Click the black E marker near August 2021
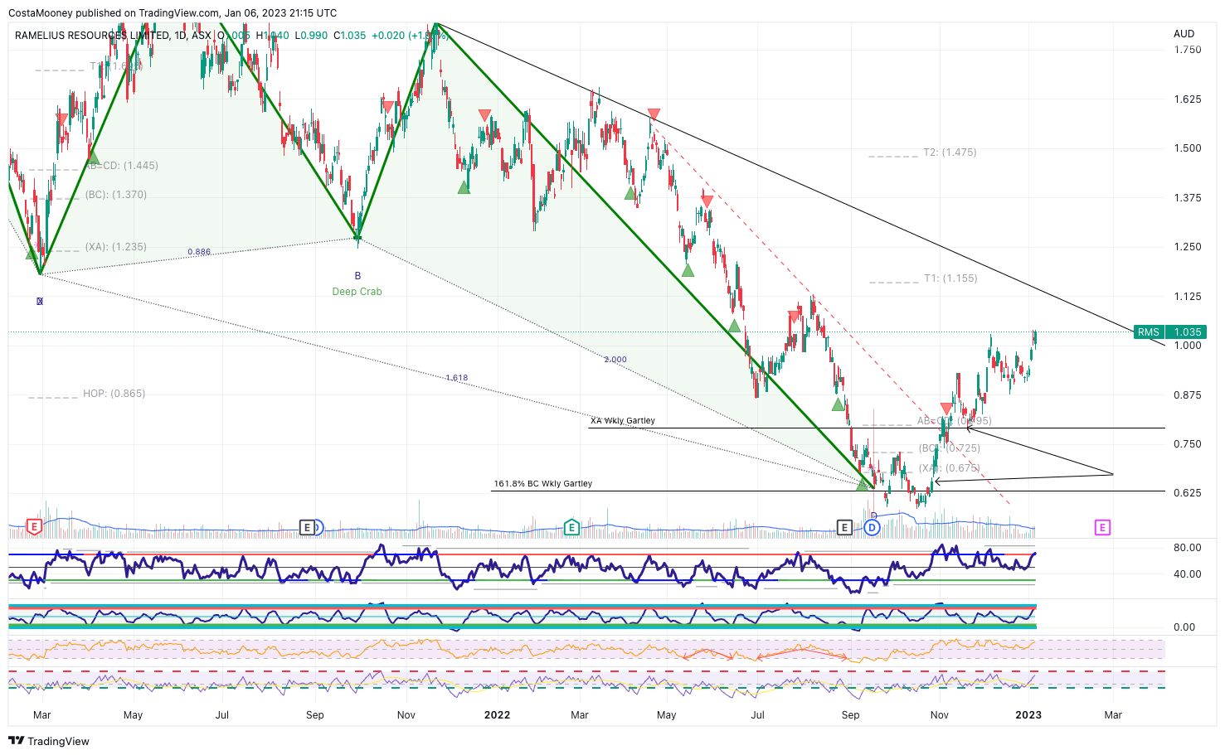The image size is (1225, 755). (x=308, y=527)
